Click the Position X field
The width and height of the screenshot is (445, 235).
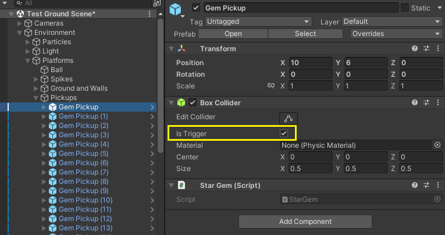pyautogui.click(x=311, y=62)
